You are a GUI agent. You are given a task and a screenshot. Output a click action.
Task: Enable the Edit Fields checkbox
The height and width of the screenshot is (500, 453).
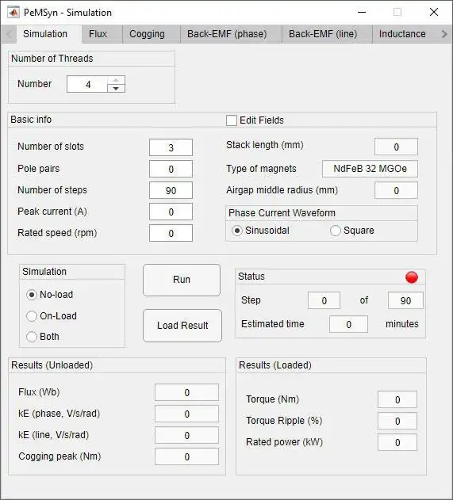coord(232,120)
